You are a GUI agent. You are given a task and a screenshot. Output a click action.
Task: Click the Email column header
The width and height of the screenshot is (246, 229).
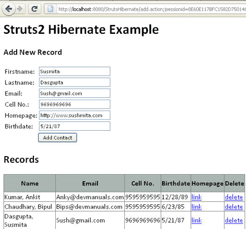tap(90, 184)
